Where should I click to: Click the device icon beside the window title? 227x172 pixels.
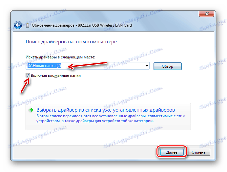click(28, 25)
